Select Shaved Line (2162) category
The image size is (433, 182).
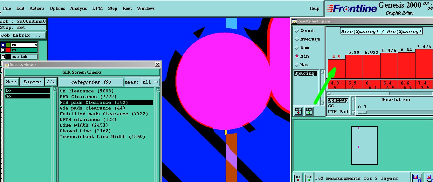[x=106, y=131]
